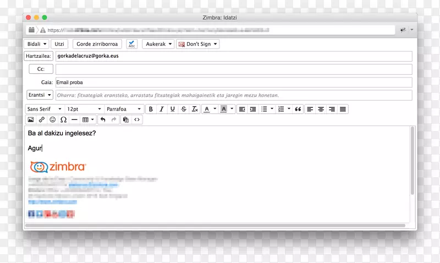The height and width of the screenshot is (263, 440).
Task: Toggle strikethrough formatting
Action: click(x=184, y=109)
